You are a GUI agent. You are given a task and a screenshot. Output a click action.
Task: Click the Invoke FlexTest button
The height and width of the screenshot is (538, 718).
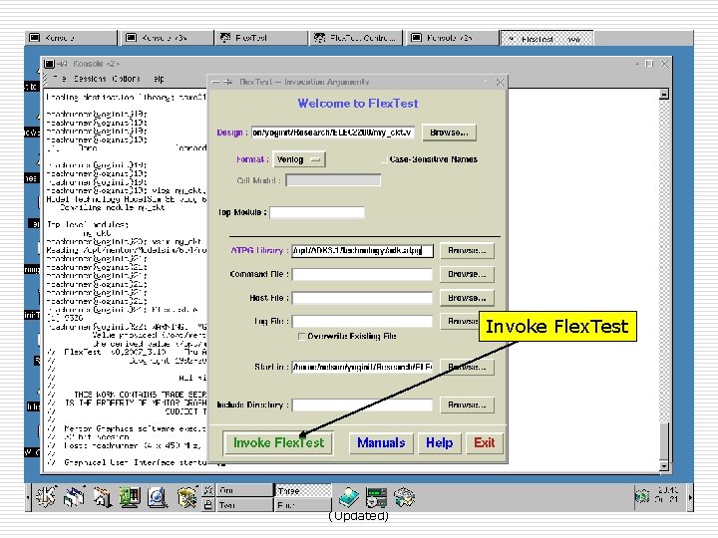click(278, 442)
